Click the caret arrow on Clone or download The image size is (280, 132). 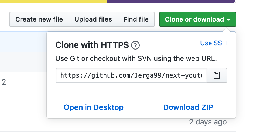point(228,20)
